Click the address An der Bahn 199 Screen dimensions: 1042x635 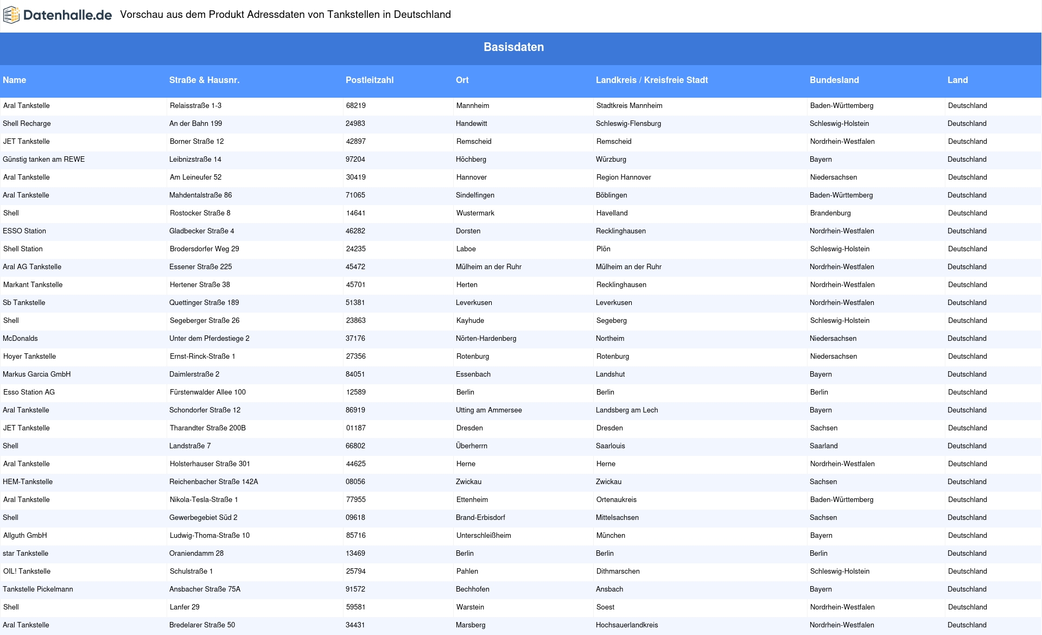pos(195,124)
